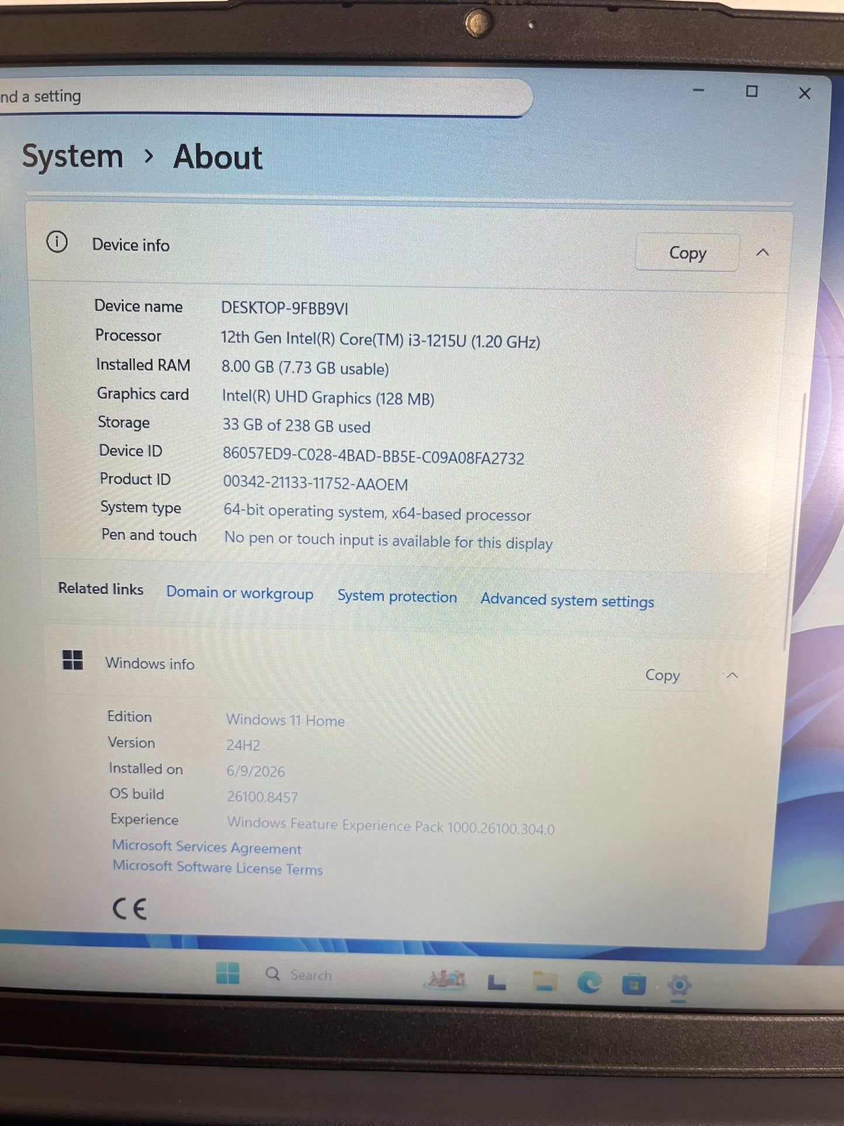844x1126 pixels.
Task: Click the taskbar Search text field
Action: point(311,975)
